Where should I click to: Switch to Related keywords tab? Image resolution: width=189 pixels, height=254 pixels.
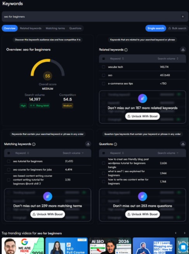[x=31, y=28]
